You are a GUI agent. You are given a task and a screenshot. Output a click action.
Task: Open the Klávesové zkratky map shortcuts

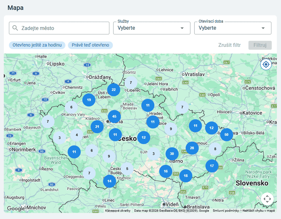pyautogui.click(x=118, y=211)
